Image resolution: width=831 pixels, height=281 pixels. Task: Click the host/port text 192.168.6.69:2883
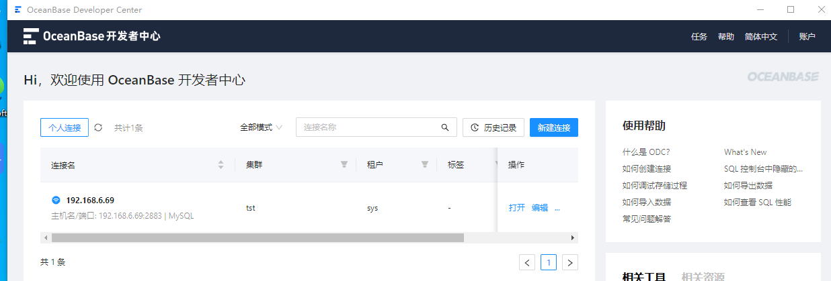pyautogui.click(x=130, y=216)
